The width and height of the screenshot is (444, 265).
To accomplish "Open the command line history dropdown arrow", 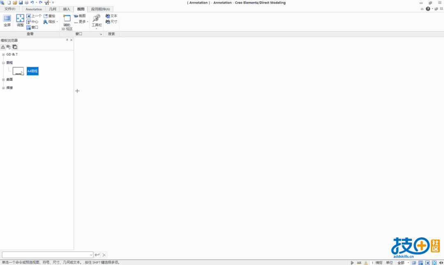I will (91, 255).
